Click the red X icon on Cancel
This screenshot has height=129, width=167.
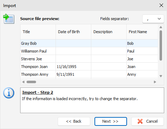(140, 121)
